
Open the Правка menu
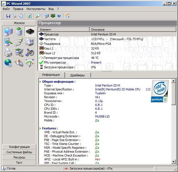pos(18,9)
